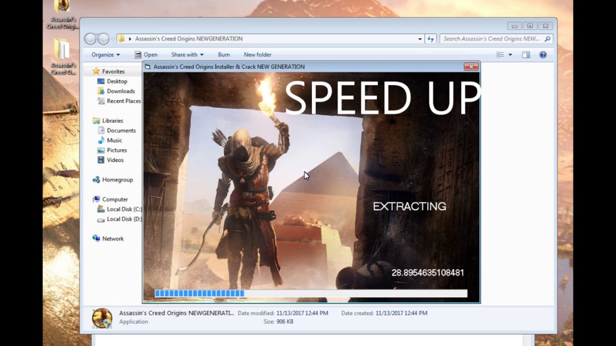Image resolution: width=616 pixels, height=346 pixels.
Task: Click installer window title bar icon
Action: coord(148,67)
